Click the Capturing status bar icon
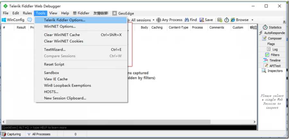Image resolution: width=289 pixels, height=139 pixels. click(4, 134)
